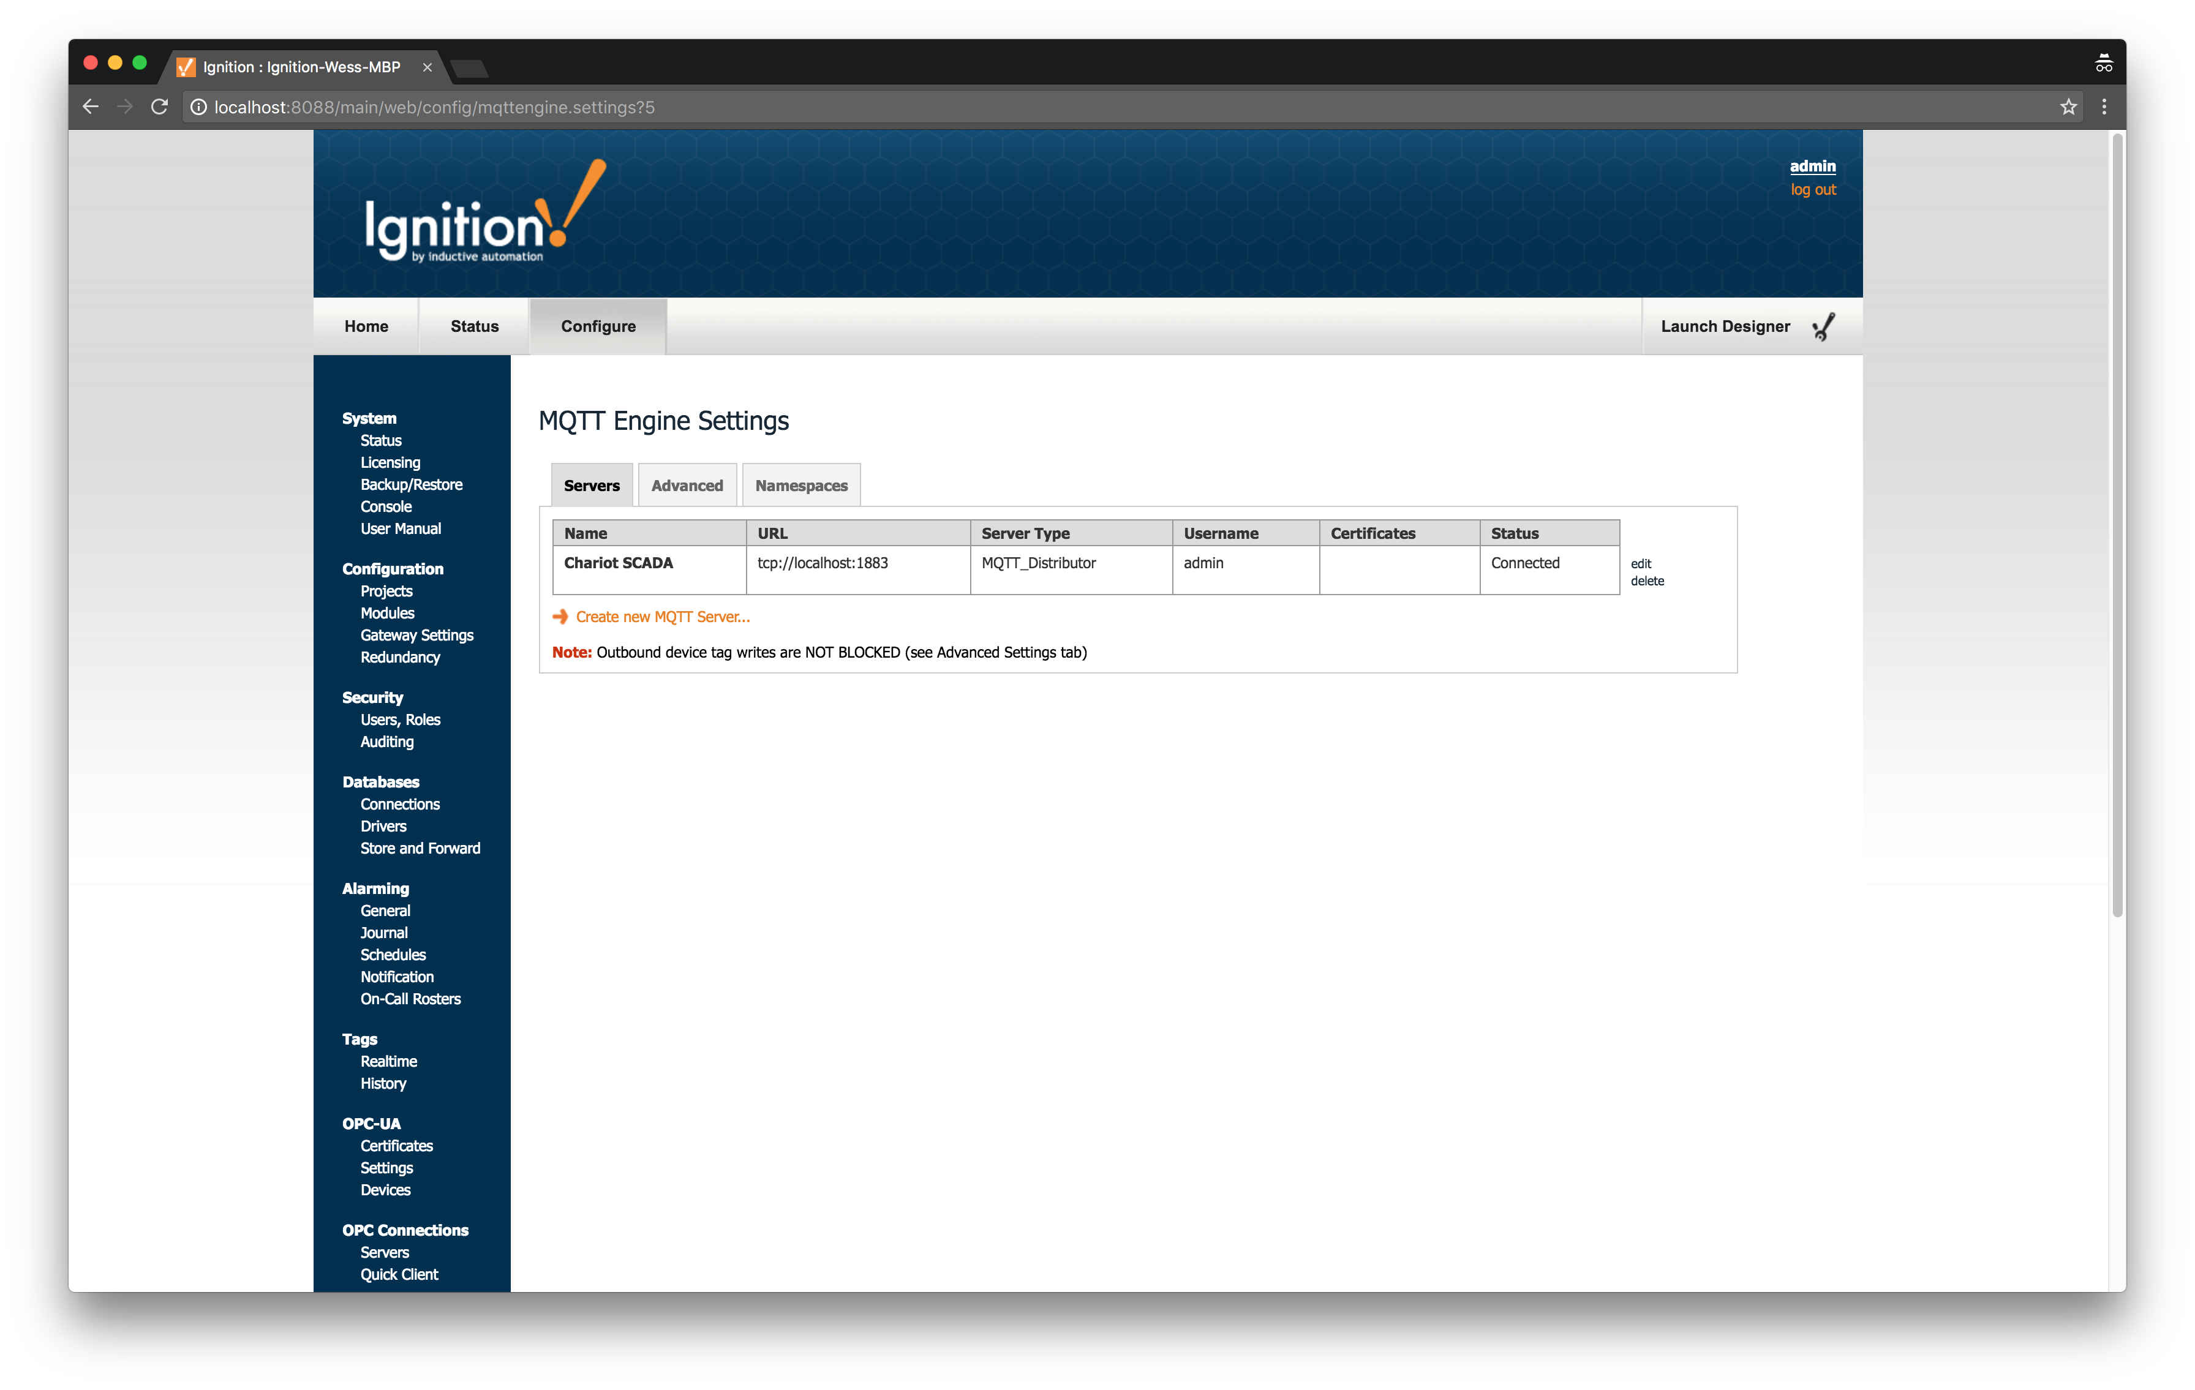Click the MQTT_Distributor server type cell
2195x1390 pixels.
1071,571
